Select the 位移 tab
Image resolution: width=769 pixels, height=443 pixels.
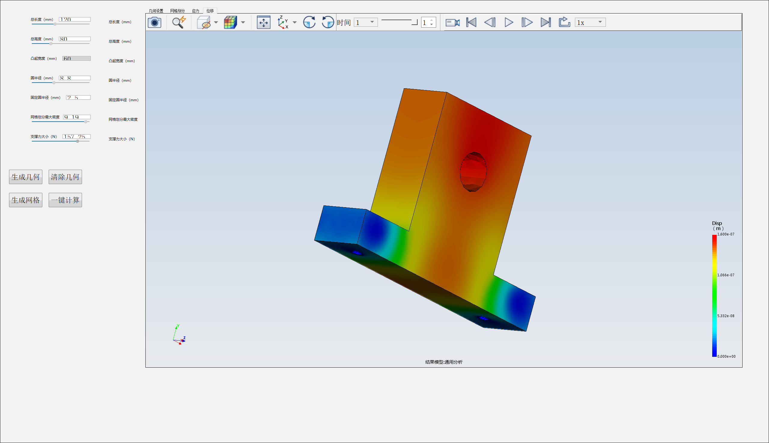[x=210, y=11]
